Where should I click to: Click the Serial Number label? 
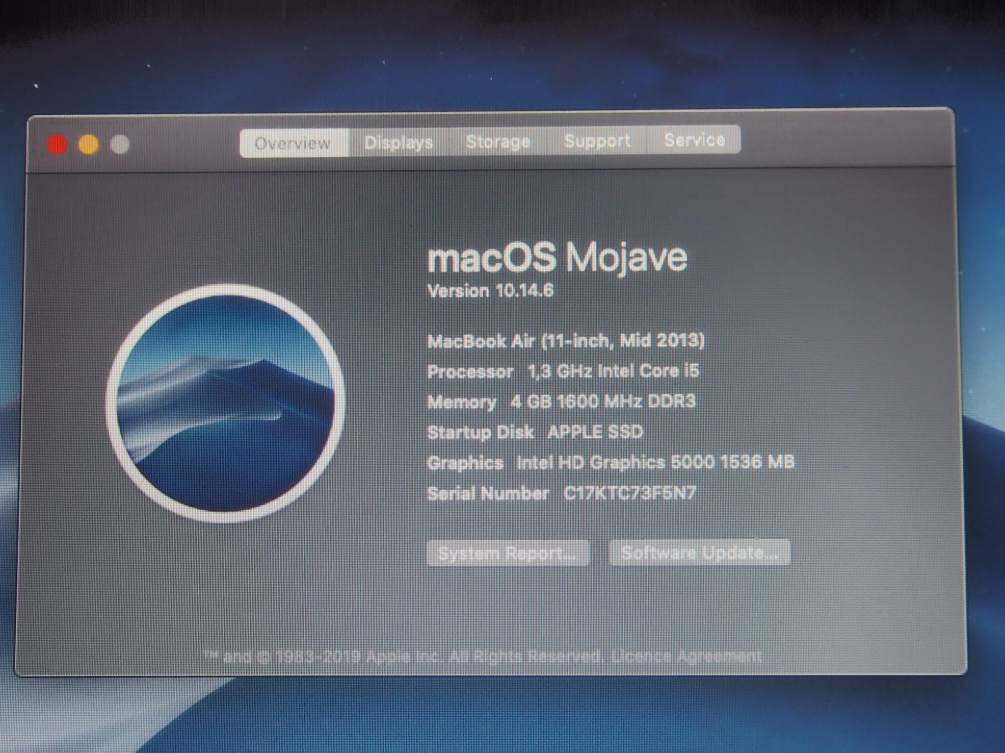click(488, 493)
